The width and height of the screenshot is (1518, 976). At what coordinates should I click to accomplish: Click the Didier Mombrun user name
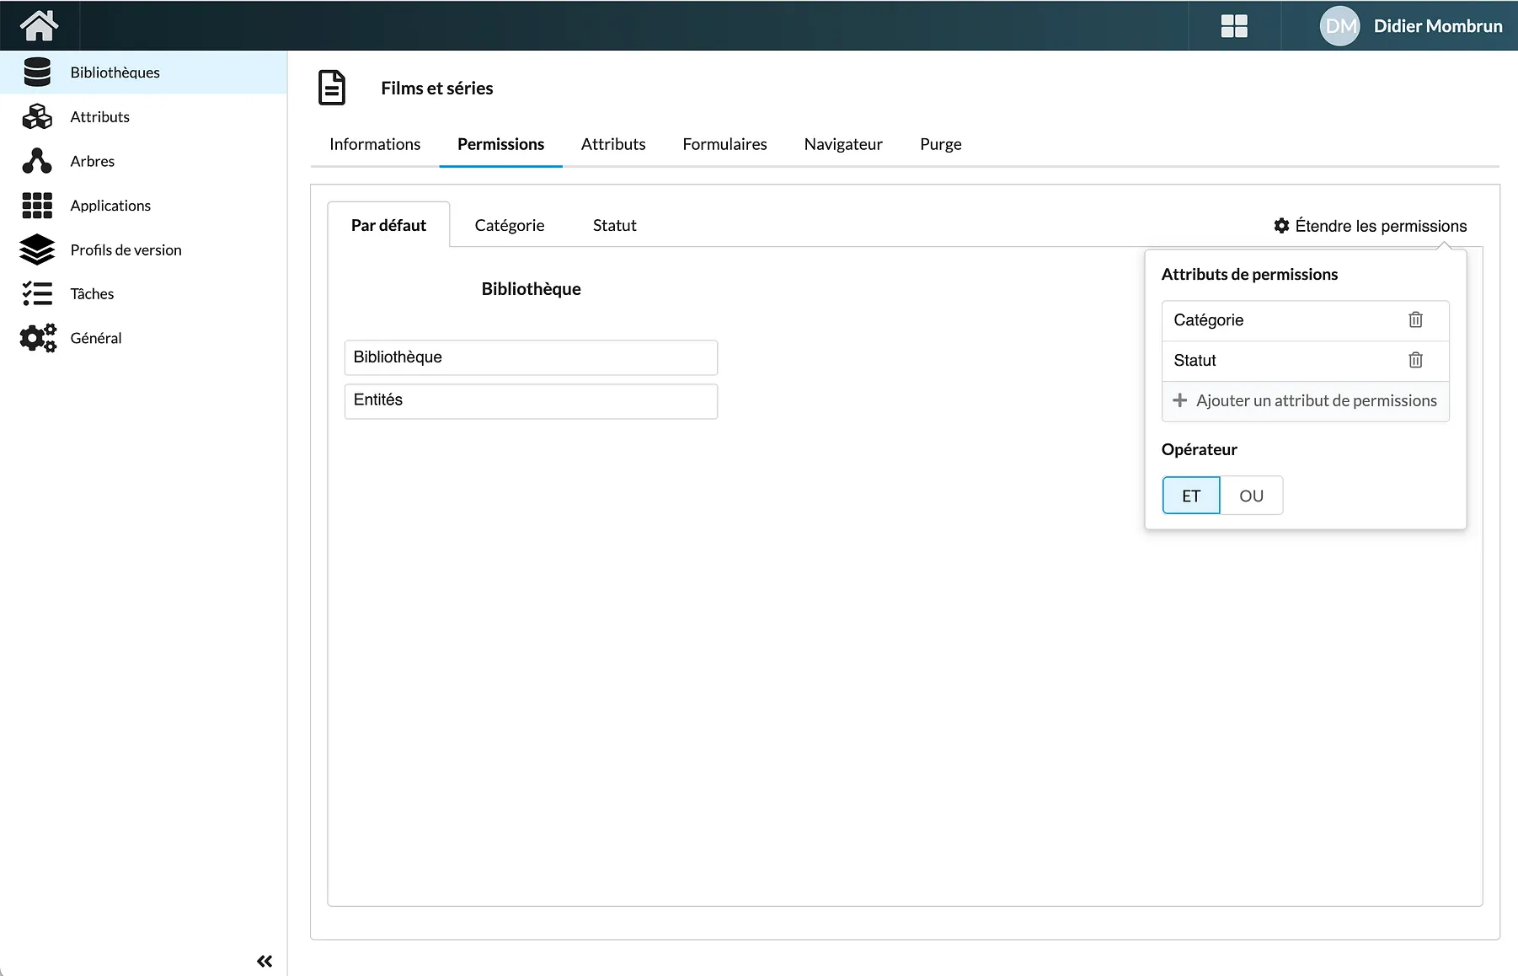1437,26
